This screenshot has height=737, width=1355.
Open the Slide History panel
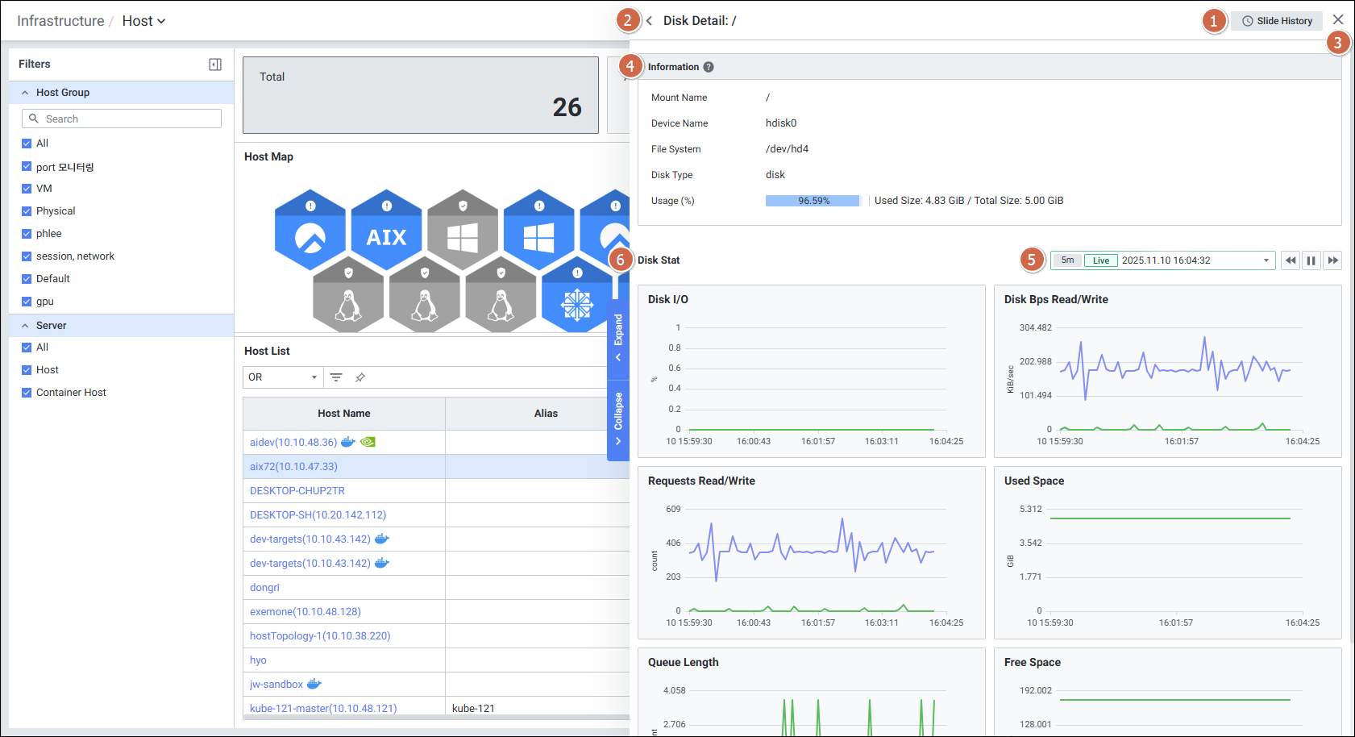click(1276, 21)
